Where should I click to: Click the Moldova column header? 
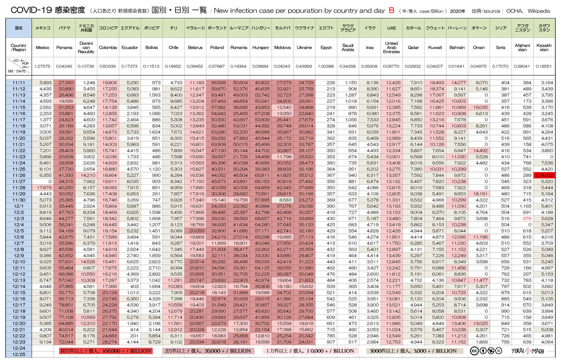click(282, 47)
